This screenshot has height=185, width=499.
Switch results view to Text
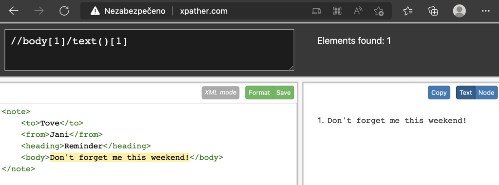(465, 92)
